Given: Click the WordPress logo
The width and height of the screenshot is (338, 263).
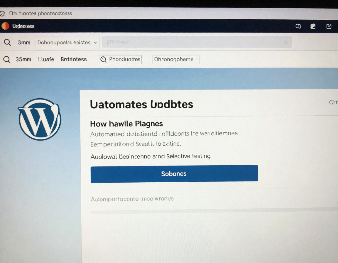Looking at the screenshot, I should coord(40,119).
